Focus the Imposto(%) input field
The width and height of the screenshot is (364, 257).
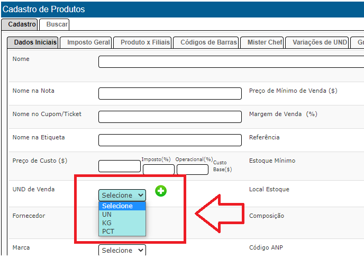(x=159, y=170)
